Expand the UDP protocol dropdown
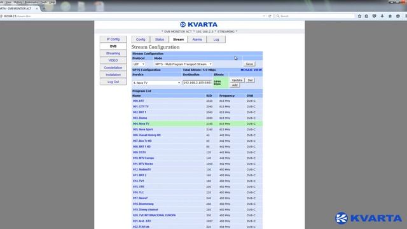 coord(139,64)
